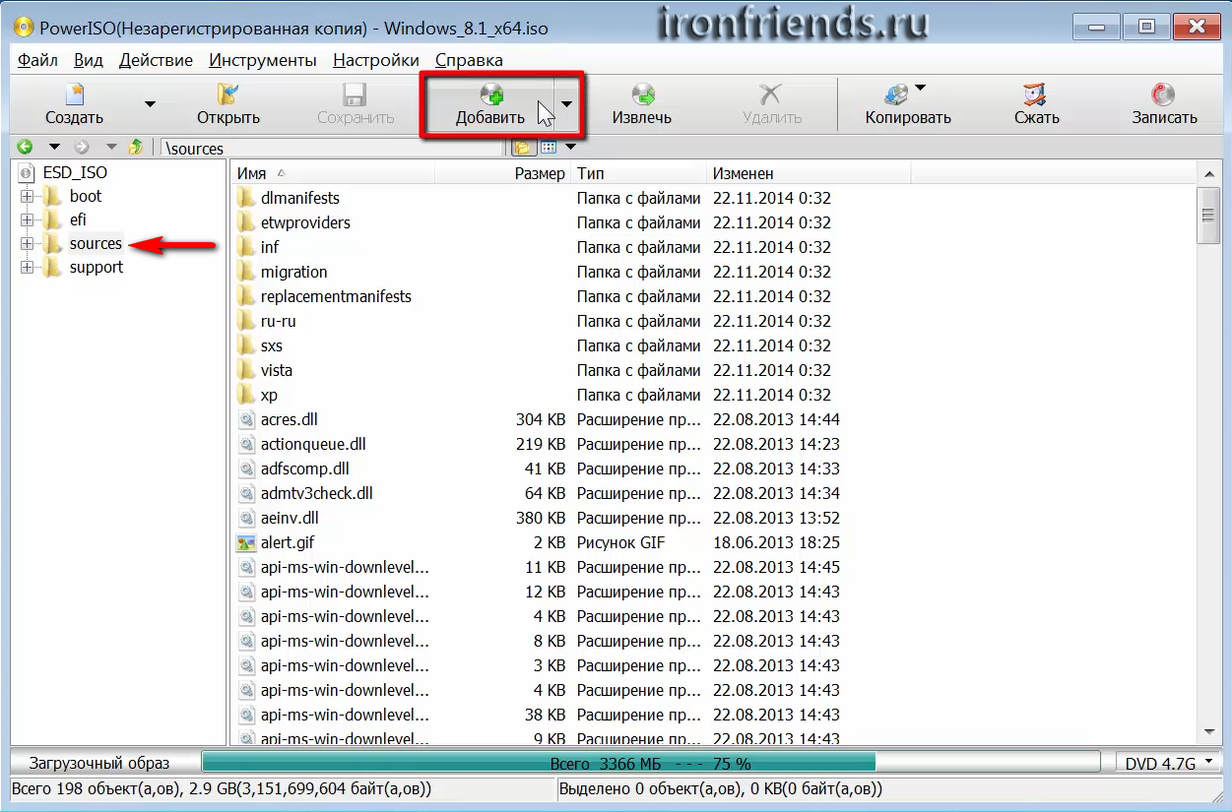The height and width of the screenshot is (812, 1232).
Task: Open the Настройки menu
Action: 376,60
